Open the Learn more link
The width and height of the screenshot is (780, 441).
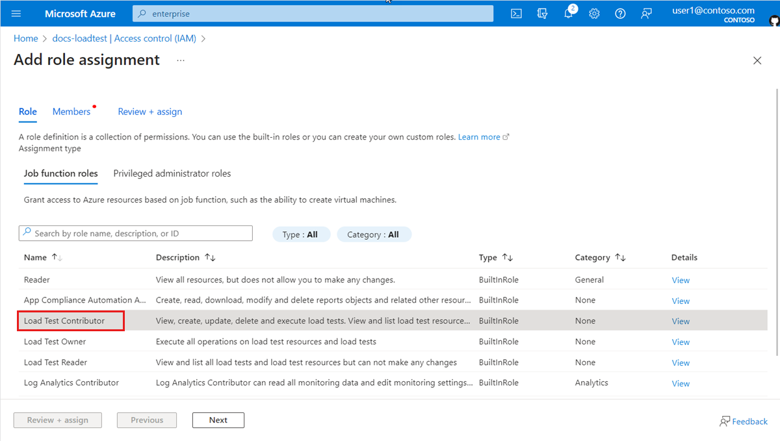coord(479,136)
